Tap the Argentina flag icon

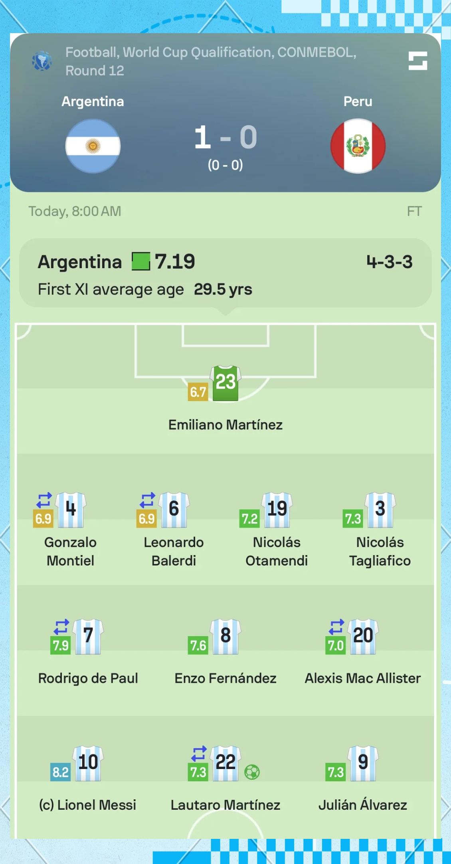(93, 146)
